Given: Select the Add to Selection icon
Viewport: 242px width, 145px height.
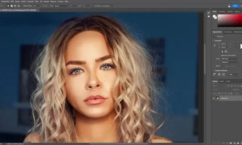Looking at the screenshot, I should coord(12,6).
